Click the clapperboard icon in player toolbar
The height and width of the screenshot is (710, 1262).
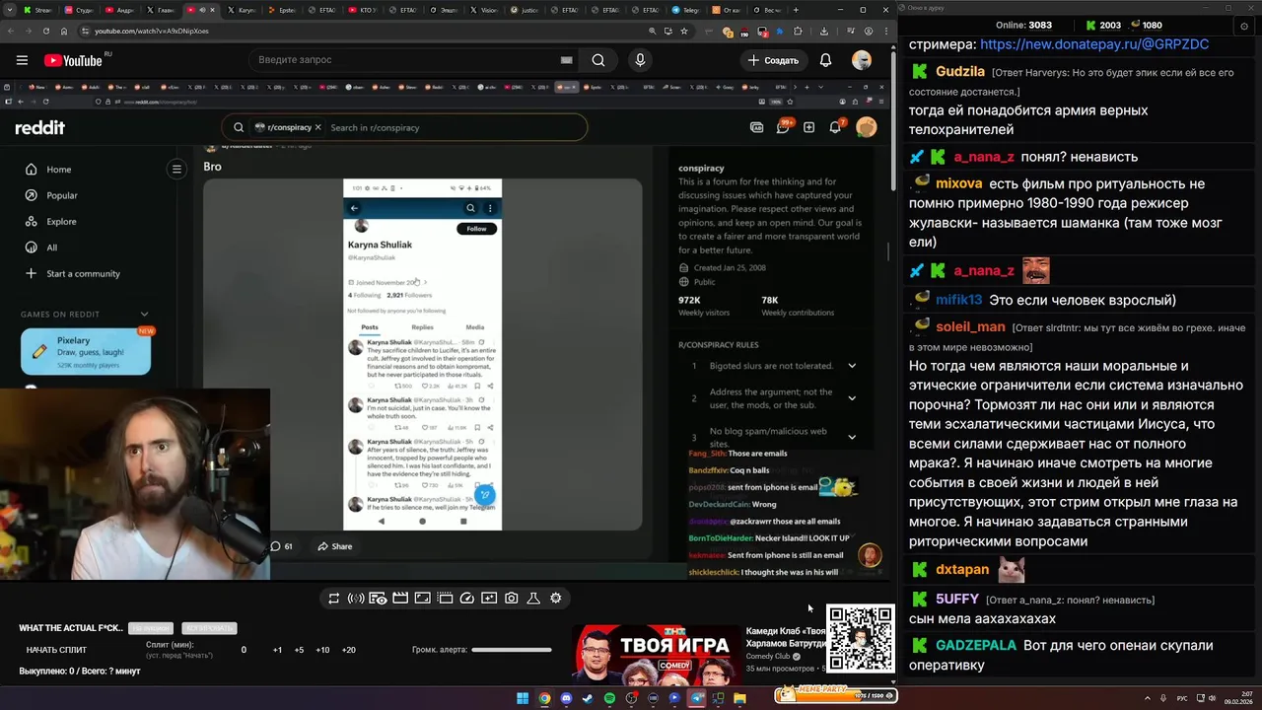pos(400,598)
